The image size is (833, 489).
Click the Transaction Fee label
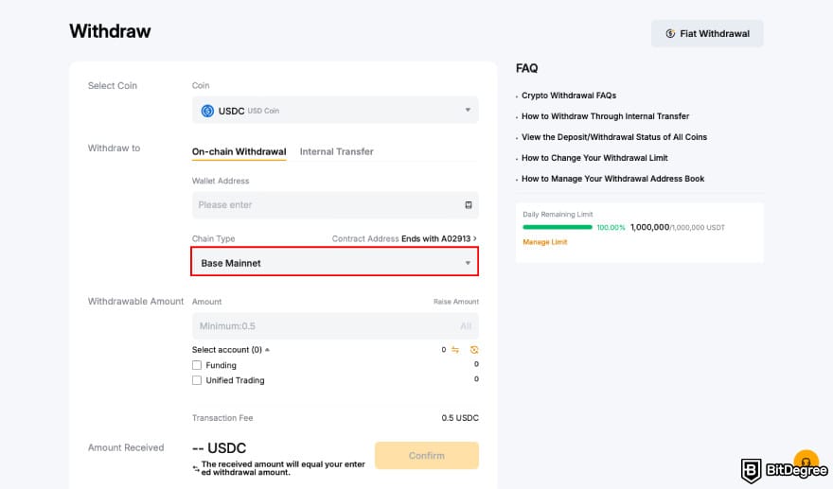(x=222, y=418)
